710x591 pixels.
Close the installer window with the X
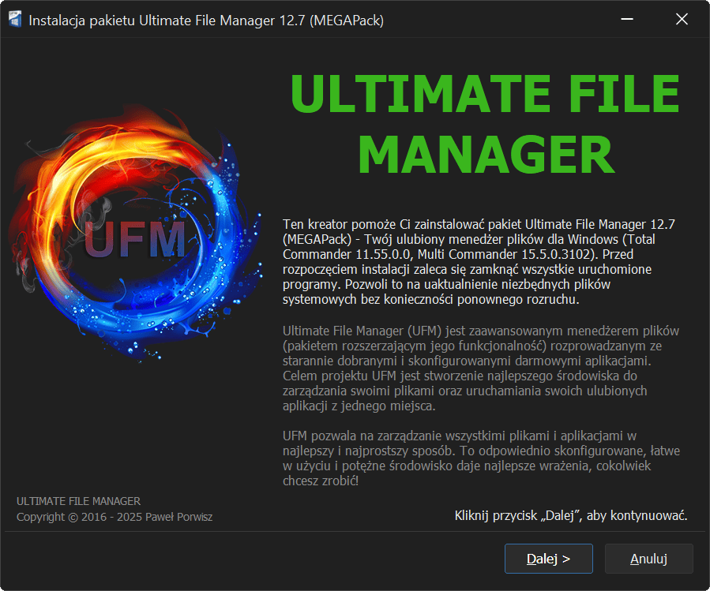[x=682, y=20]
